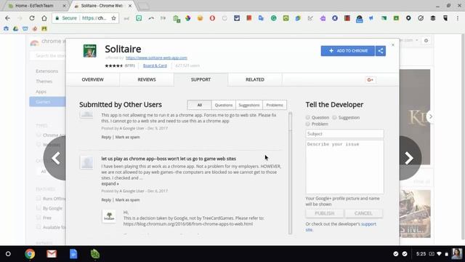Open the Board & Card category link
Viewport: 465px width, 262px height.
click(x=155, y=65)
